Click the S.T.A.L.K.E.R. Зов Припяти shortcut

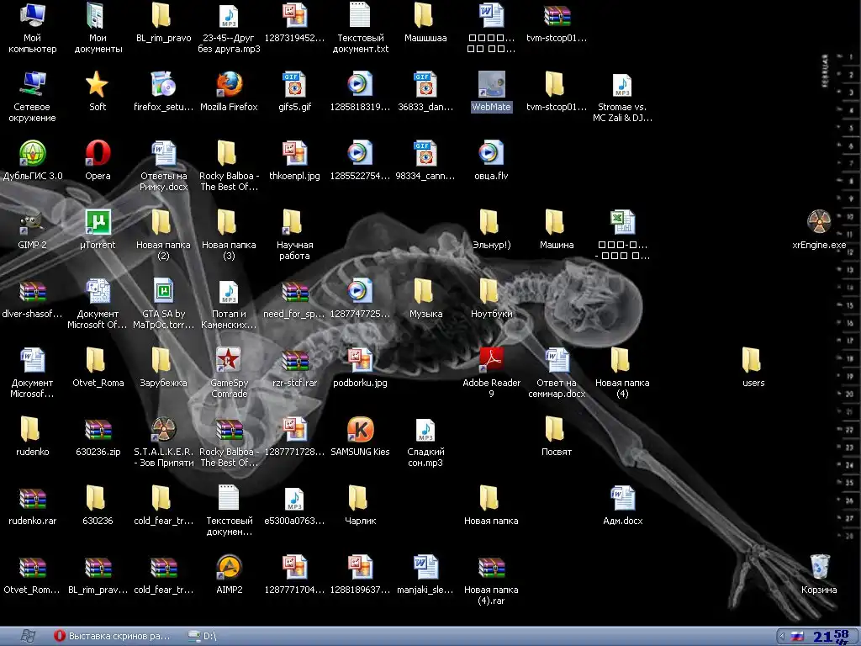tap(163, 430)
